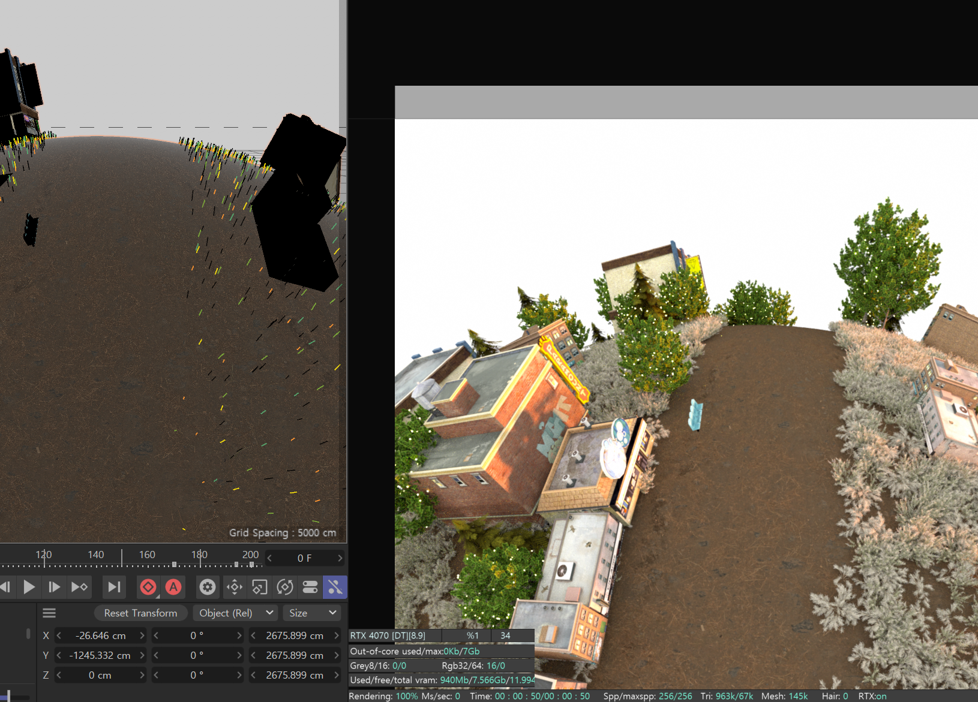Increase X rotation with right arrow
This screenshot has height=702, width=978.
pos(239,635)
